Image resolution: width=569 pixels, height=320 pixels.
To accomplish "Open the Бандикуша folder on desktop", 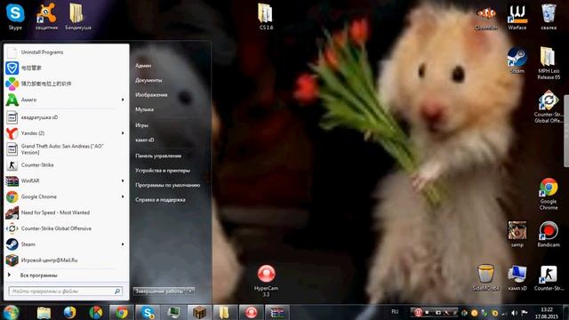I will tap(77, 17).
